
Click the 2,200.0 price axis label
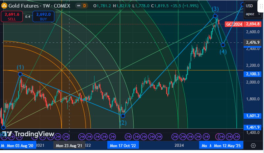[253, 65]
